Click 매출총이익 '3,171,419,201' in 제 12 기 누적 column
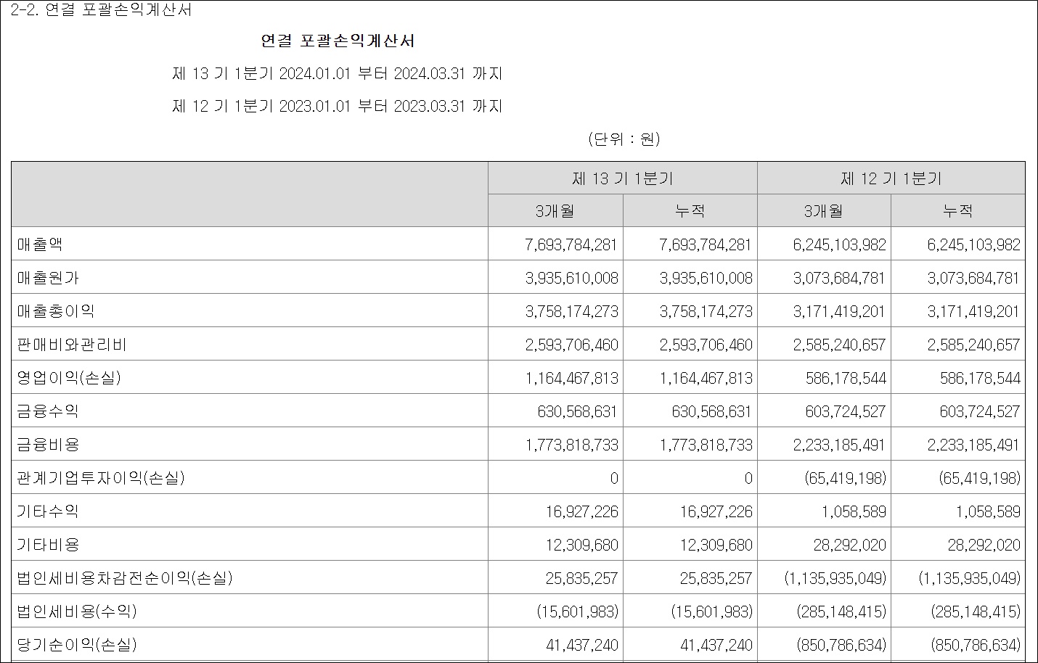This screenshot has width=1038, height=663. 973,312
